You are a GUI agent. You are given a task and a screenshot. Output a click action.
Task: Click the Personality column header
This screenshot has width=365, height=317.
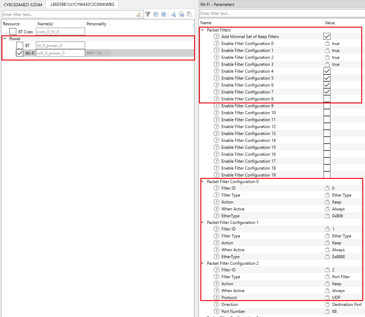click(97, 24)
